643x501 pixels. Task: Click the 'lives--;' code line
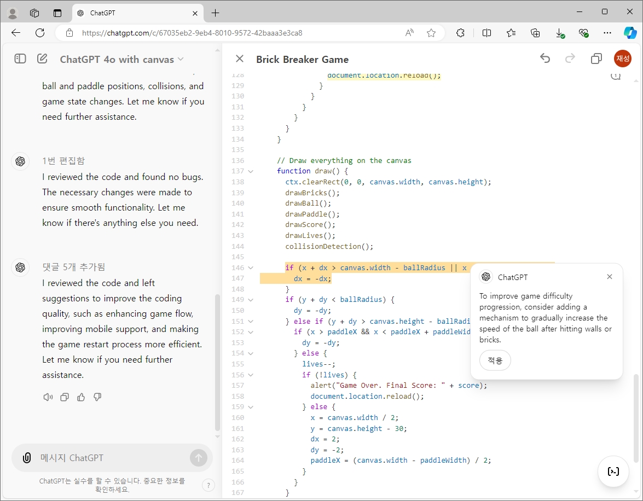(318, 364)
